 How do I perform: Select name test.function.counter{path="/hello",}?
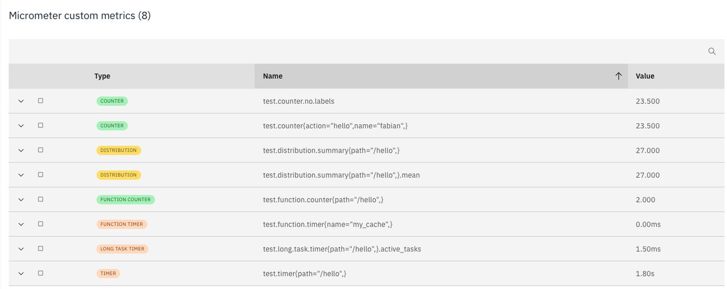[323, 199]
